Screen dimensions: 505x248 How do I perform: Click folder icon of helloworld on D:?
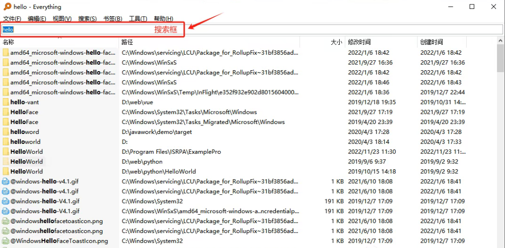[x=5, y=142]
